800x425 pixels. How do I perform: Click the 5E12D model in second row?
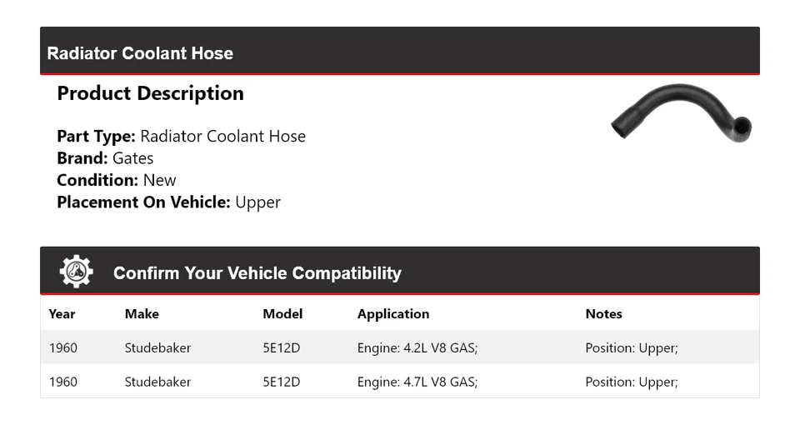coord(281,382)
